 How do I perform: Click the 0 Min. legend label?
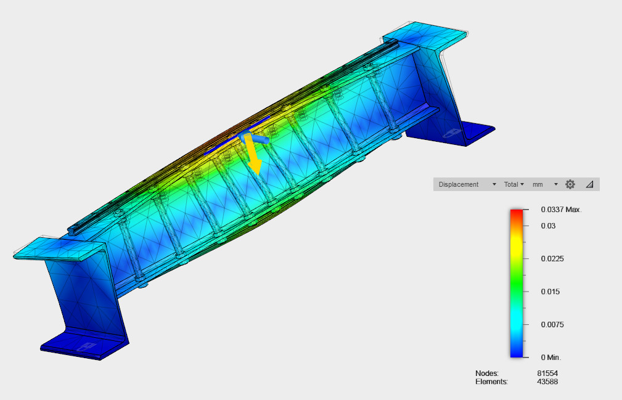pos(551,357)
